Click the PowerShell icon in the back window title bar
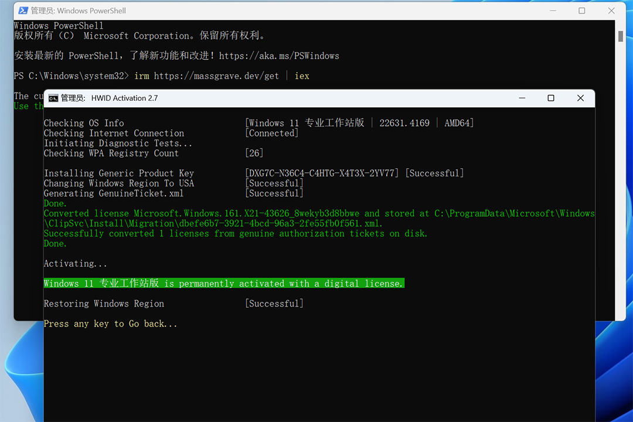The image size is (633, 422). [23, 11]
